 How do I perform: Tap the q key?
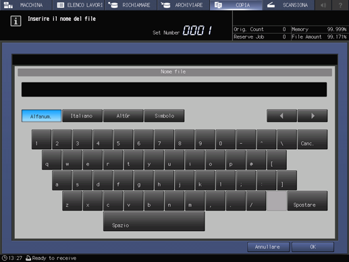click(51, 160)
